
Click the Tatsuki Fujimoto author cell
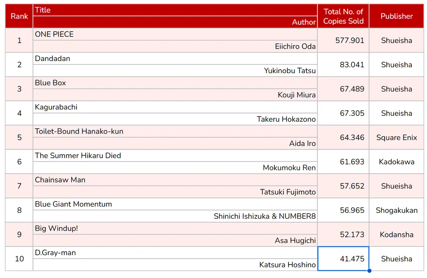[x=175, y=192]
